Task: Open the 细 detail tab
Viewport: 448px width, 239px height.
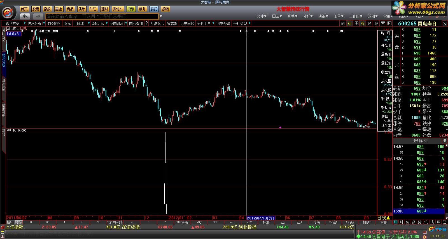Action: [396, 222]
